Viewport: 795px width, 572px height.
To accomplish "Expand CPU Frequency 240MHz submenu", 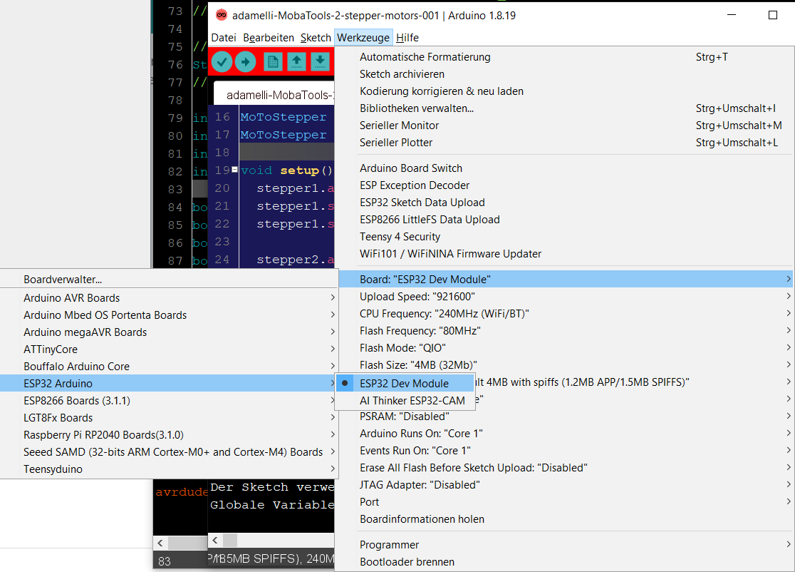I will [x=565, y=314].
